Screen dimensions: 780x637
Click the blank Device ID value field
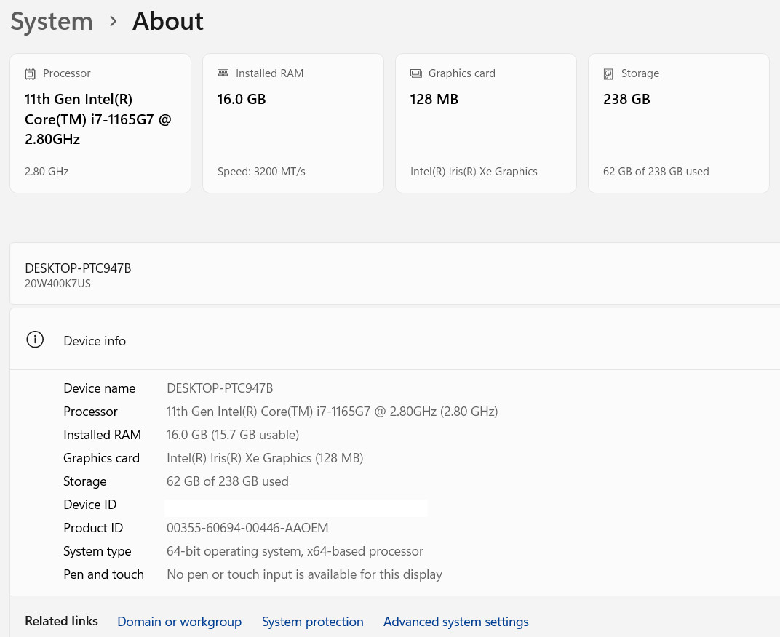[296, 508]
